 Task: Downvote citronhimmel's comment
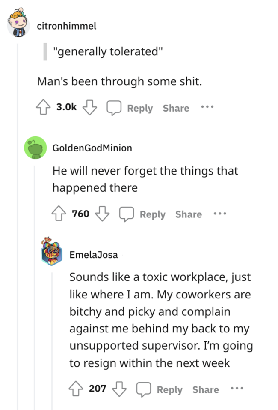pos(90,107)
